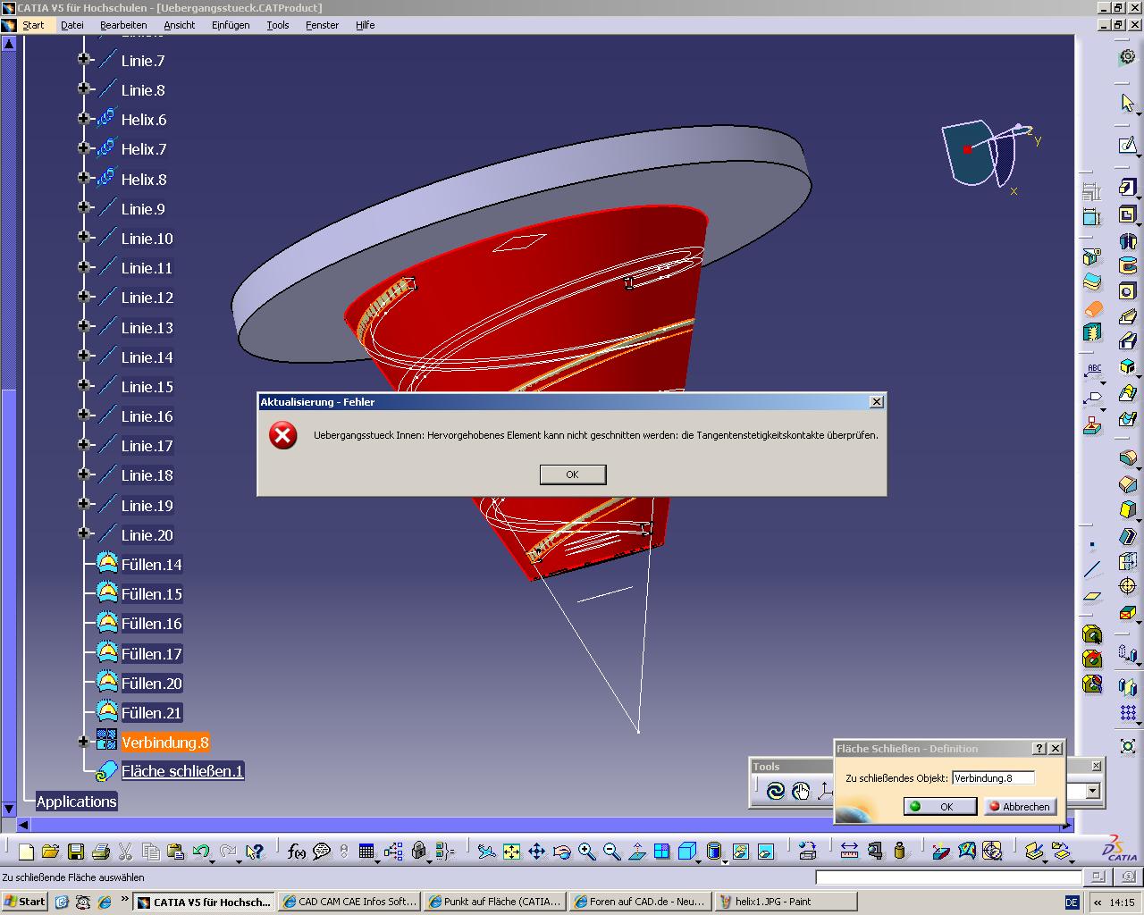Click the Rotate view icon
This screenshot has width=1144, height=915.
coord(561,852)
